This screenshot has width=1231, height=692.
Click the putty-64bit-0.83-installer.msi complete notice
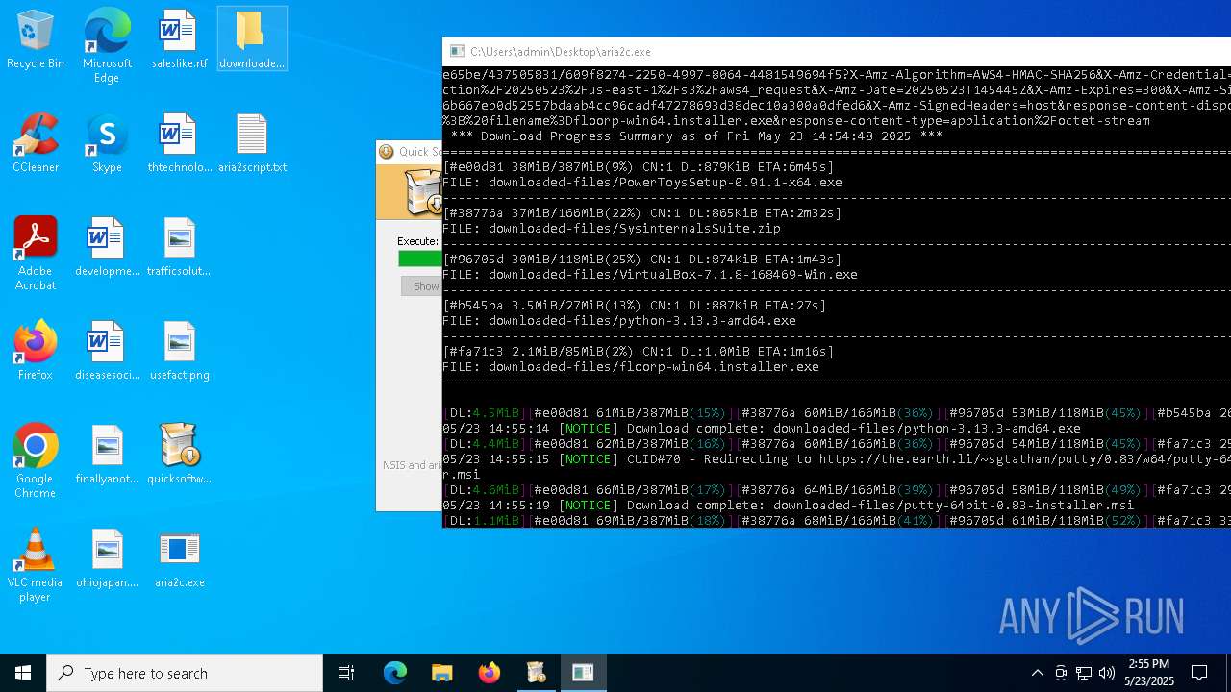point(789,506)
